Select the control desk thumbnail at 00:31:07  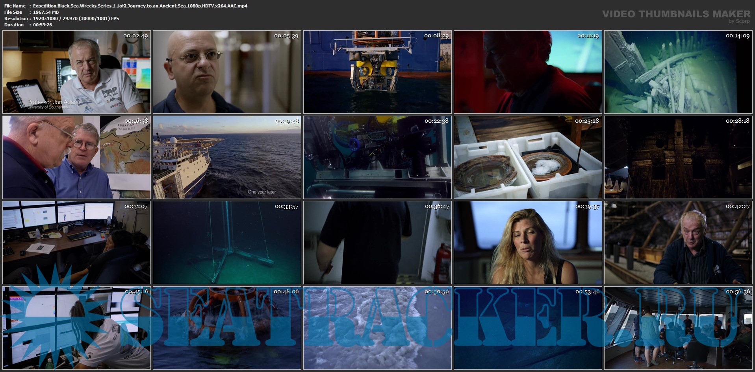76,243
